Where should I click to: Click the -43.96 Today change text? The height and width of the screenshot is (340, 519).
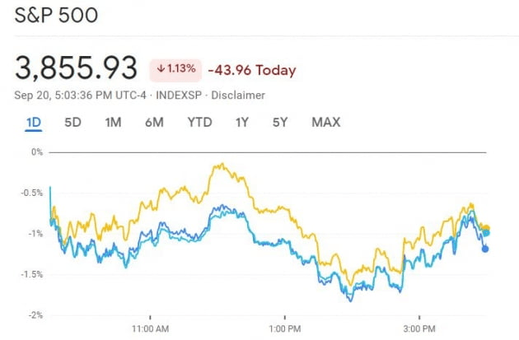tap(251, 71)
